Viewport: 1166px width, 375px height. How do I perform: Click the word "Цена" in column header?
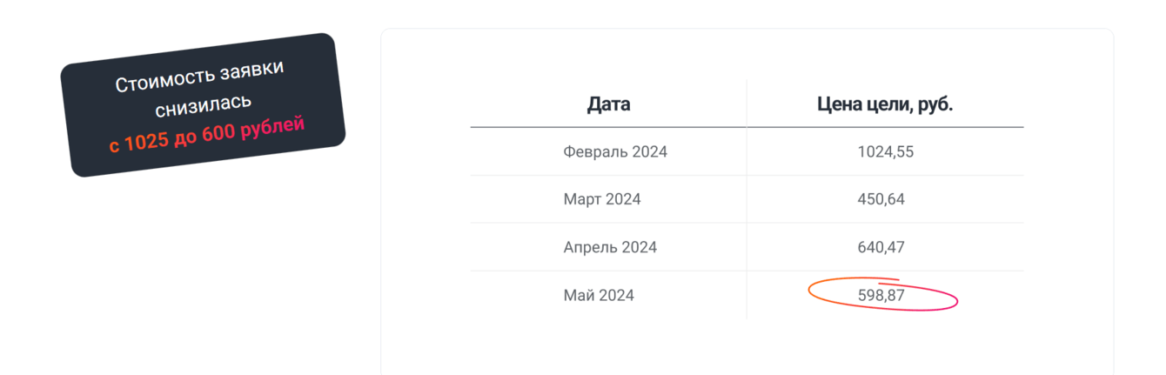(838, 104)
